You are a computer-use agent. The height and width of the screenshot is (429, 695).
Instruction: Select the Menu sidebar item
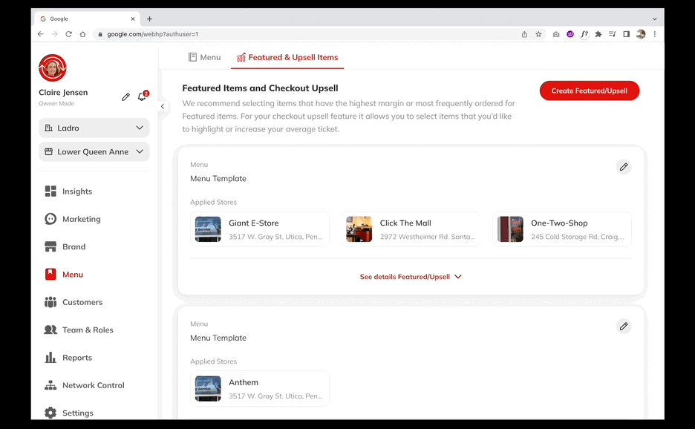coord(65,275)
